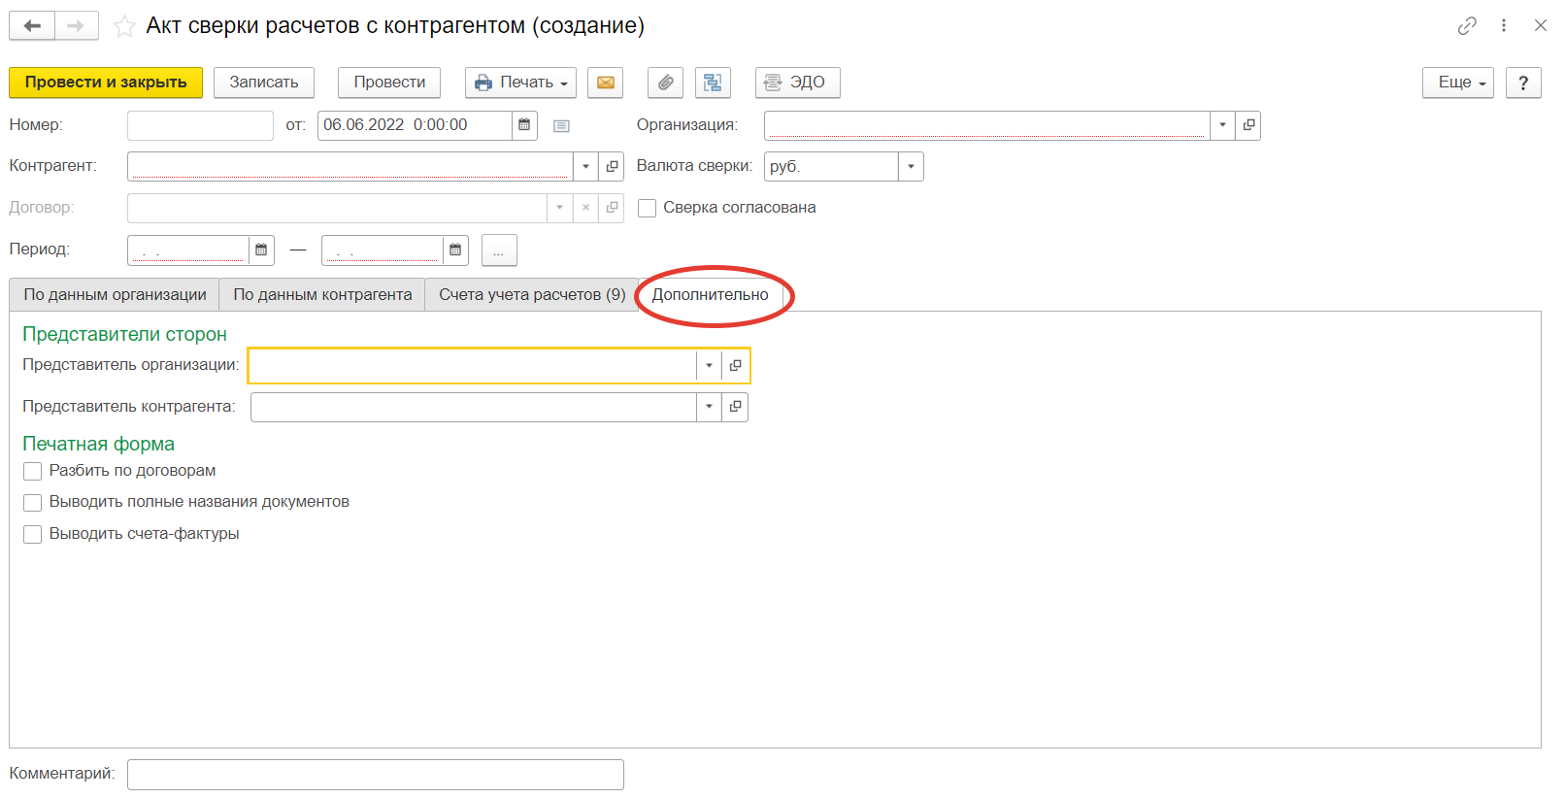Screen dimensions: 1565x799
Task: Switch to the По данным организации tab
Action: coord(115,295)
